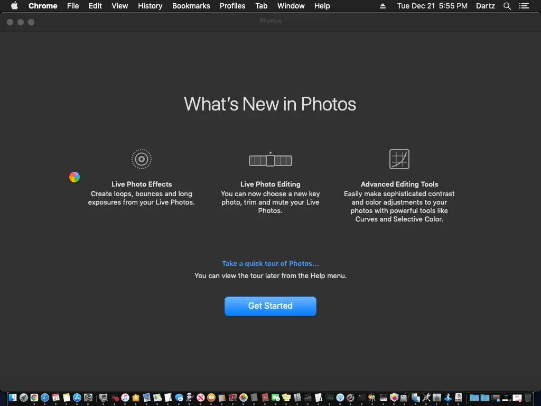The height and width of the screenshot is (406, 541).
Task: Open Finder from the Dock
Action: click(x=13, y=398)
